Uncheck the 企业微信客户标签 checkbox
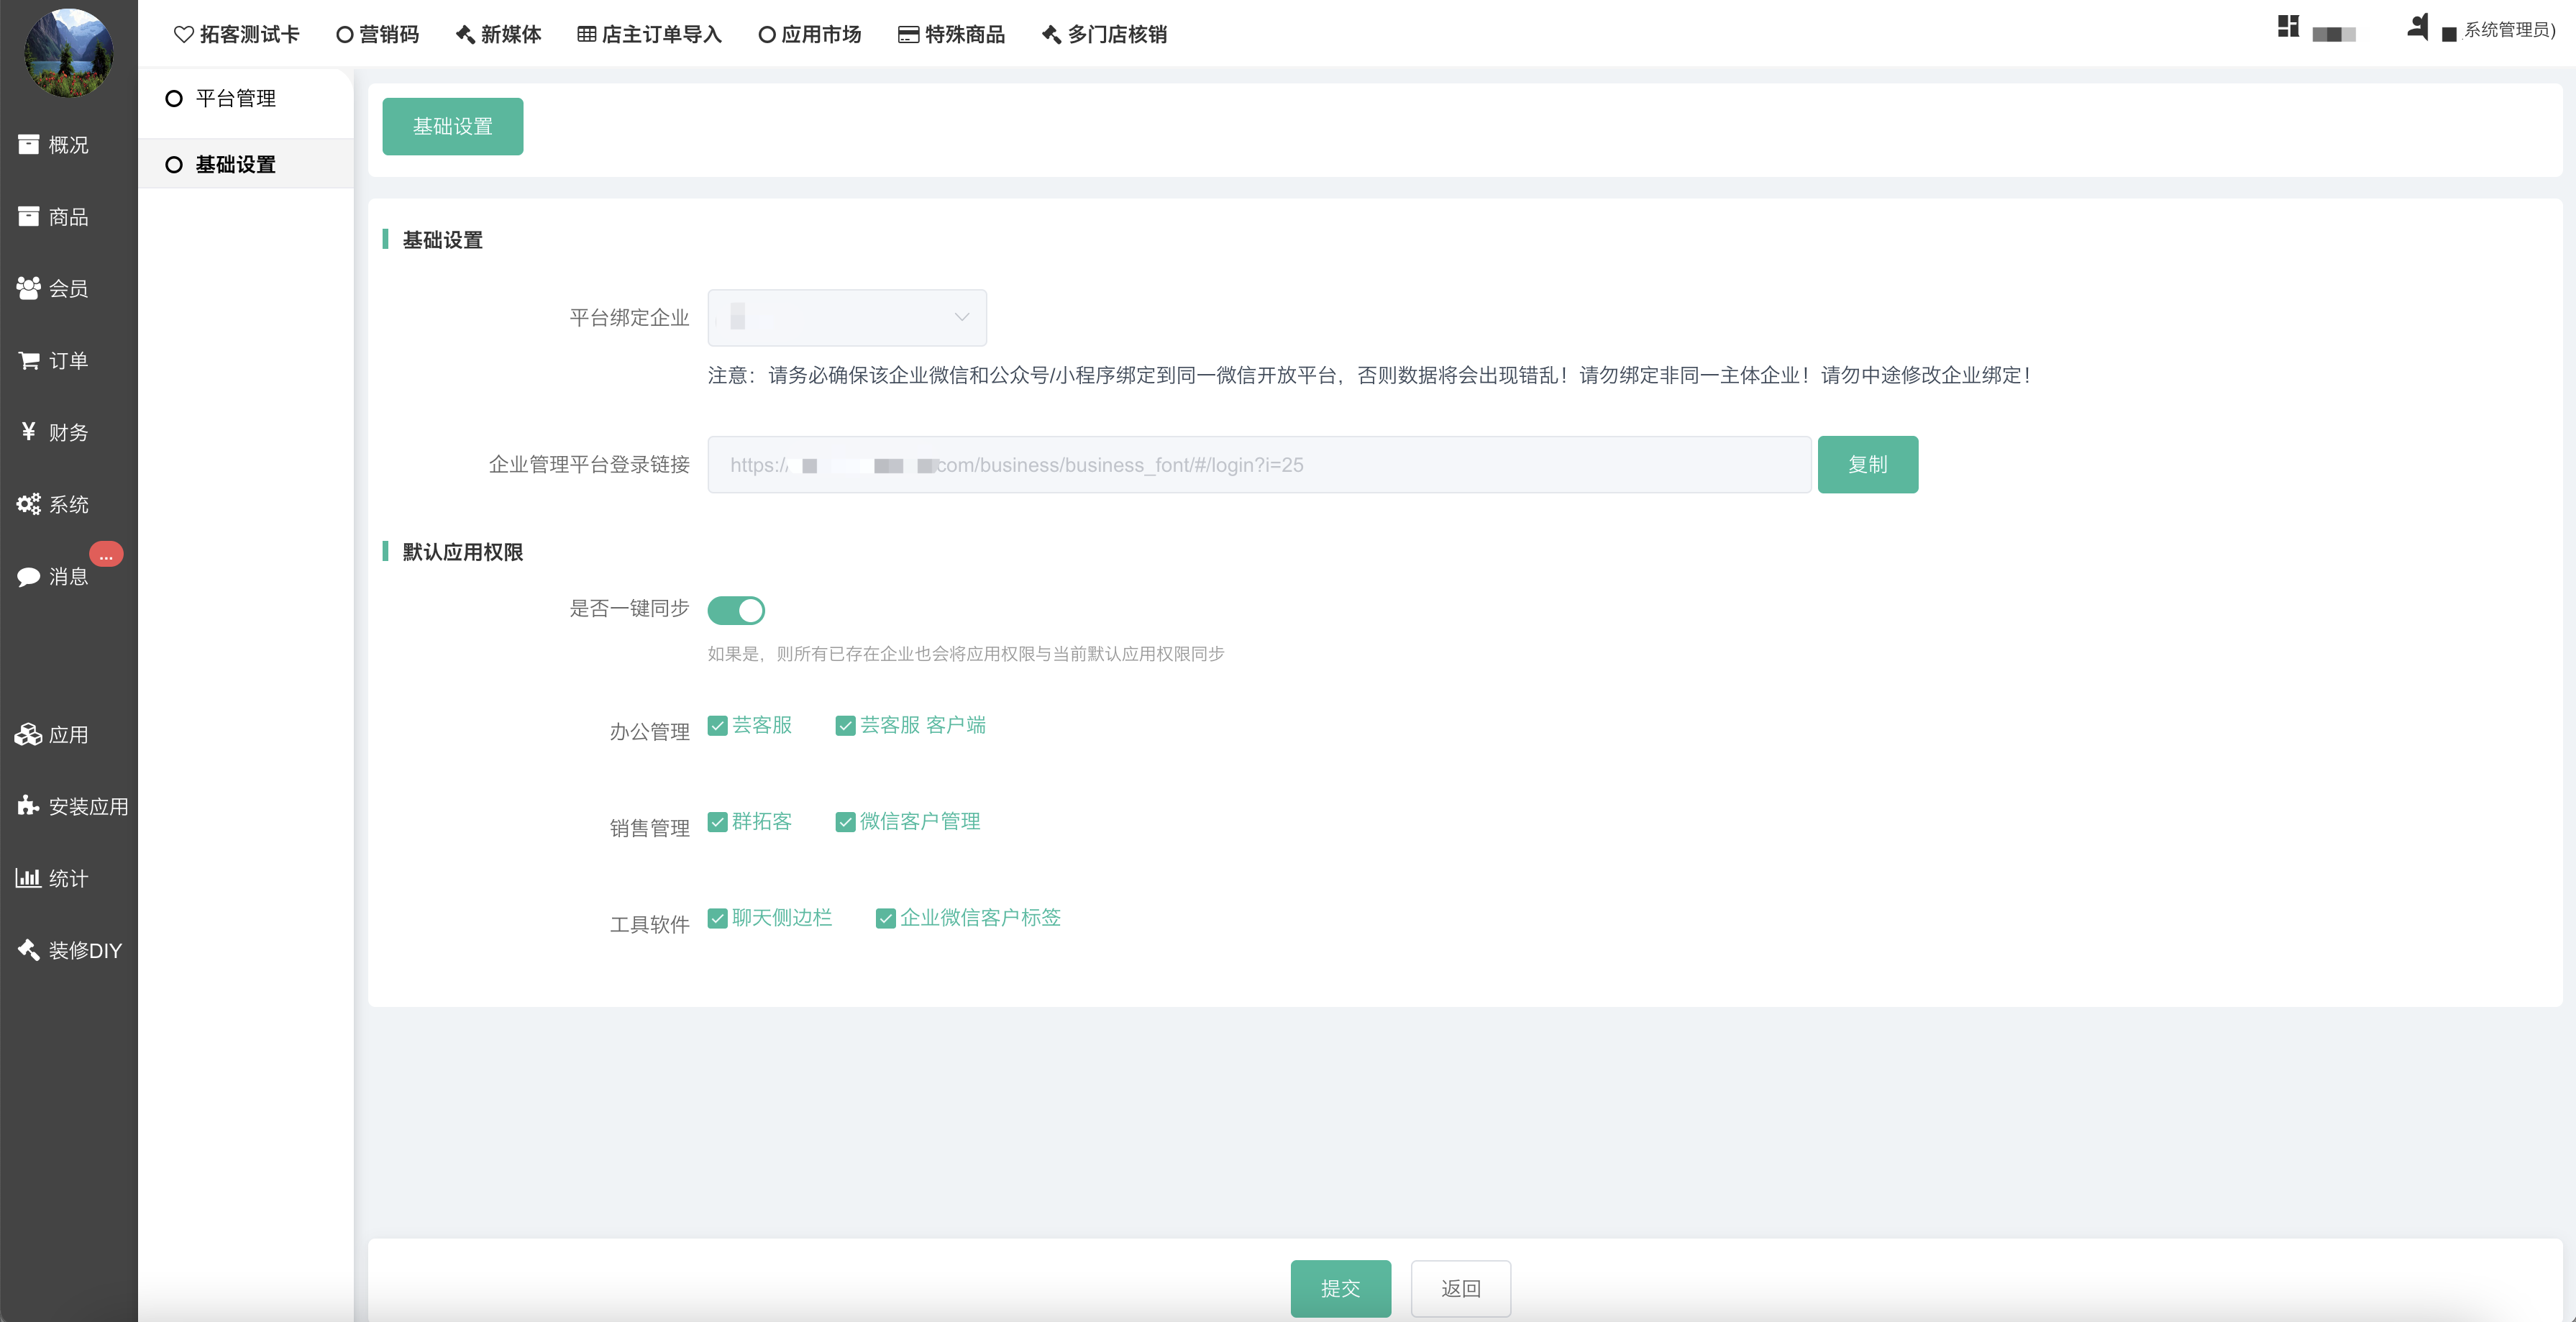 [885, 918]
